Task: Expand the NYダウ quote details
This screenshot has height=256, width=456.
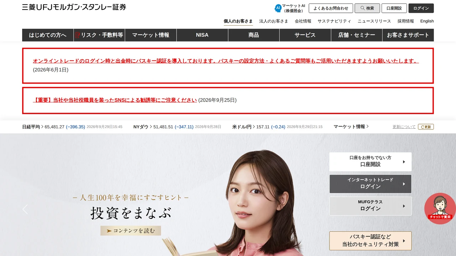Action: [142, 127]
